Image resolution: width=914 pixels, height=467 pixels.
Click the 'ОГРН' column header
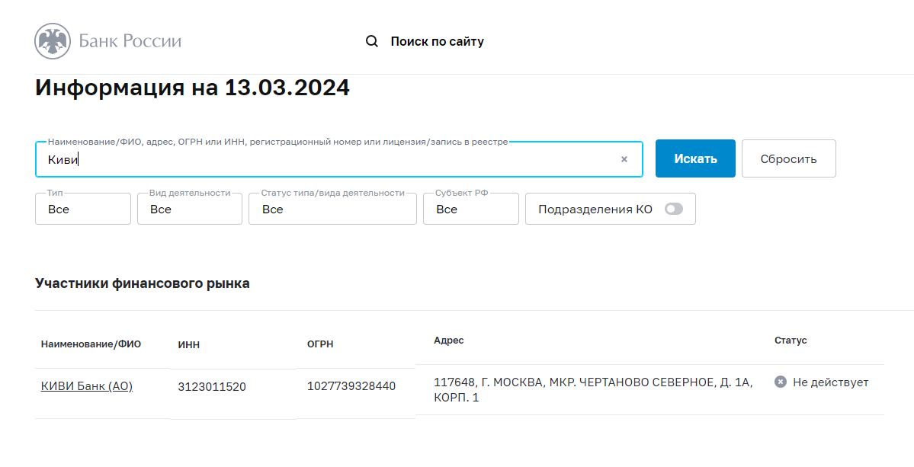click(x=320, y=344)
